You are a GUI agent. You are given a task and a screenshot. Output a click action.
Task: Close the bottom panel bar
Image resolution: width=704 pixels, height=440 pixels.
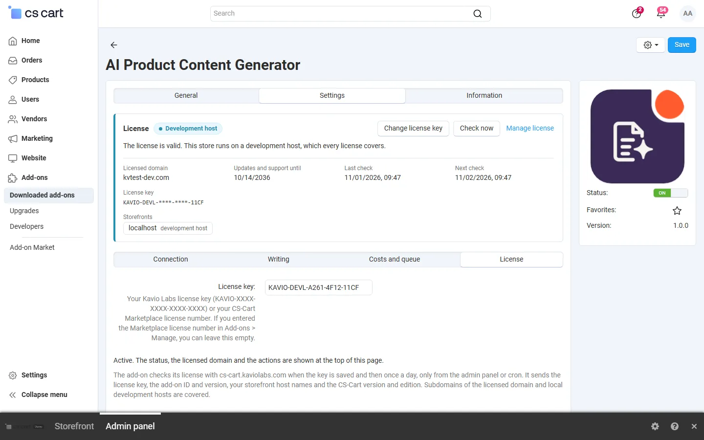[x=694, y=426]
